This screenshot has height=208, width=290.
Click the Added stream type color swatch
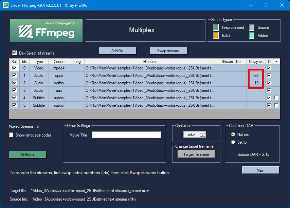coord(252,36)
